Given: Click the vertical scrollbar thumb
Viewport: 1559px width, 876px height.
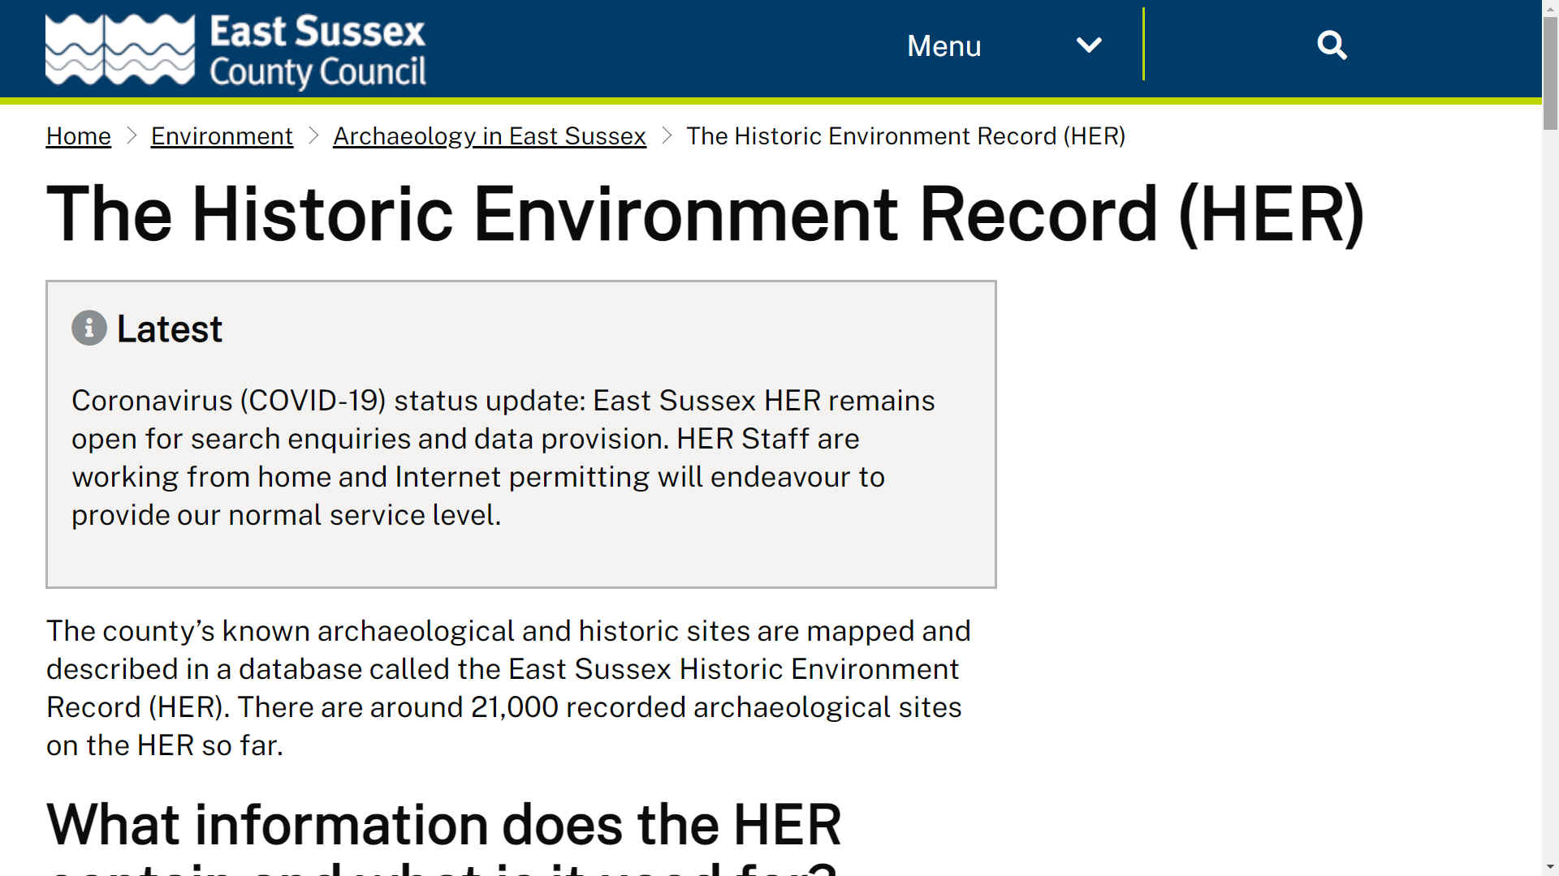Looking at the screenshot, I should coord(1550,73).
